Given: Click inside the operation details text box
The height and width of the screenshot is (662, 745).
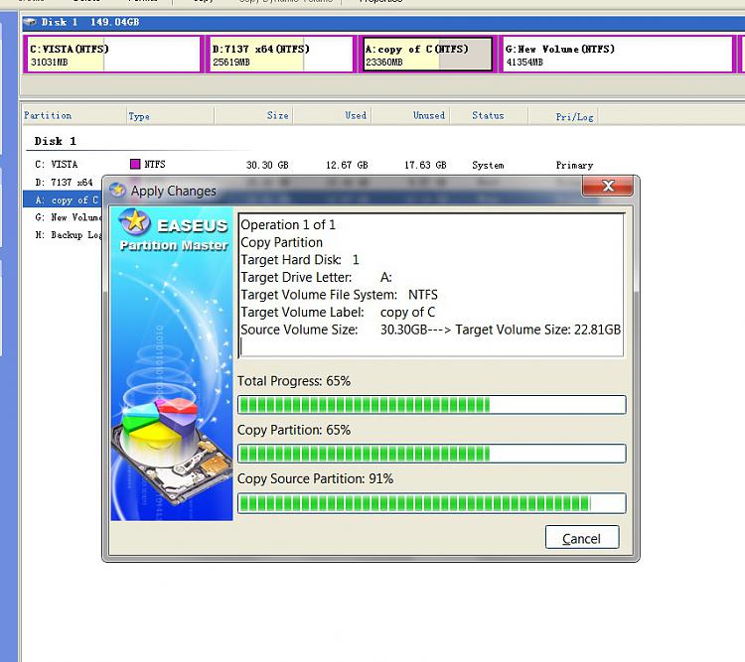Looking at the screenshot, I should click(x=431, y=283).
